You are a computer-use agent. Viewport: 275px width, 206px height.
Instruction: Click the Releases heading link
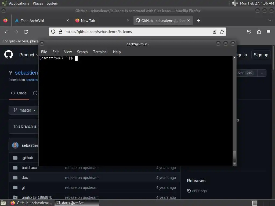(196, 181)
